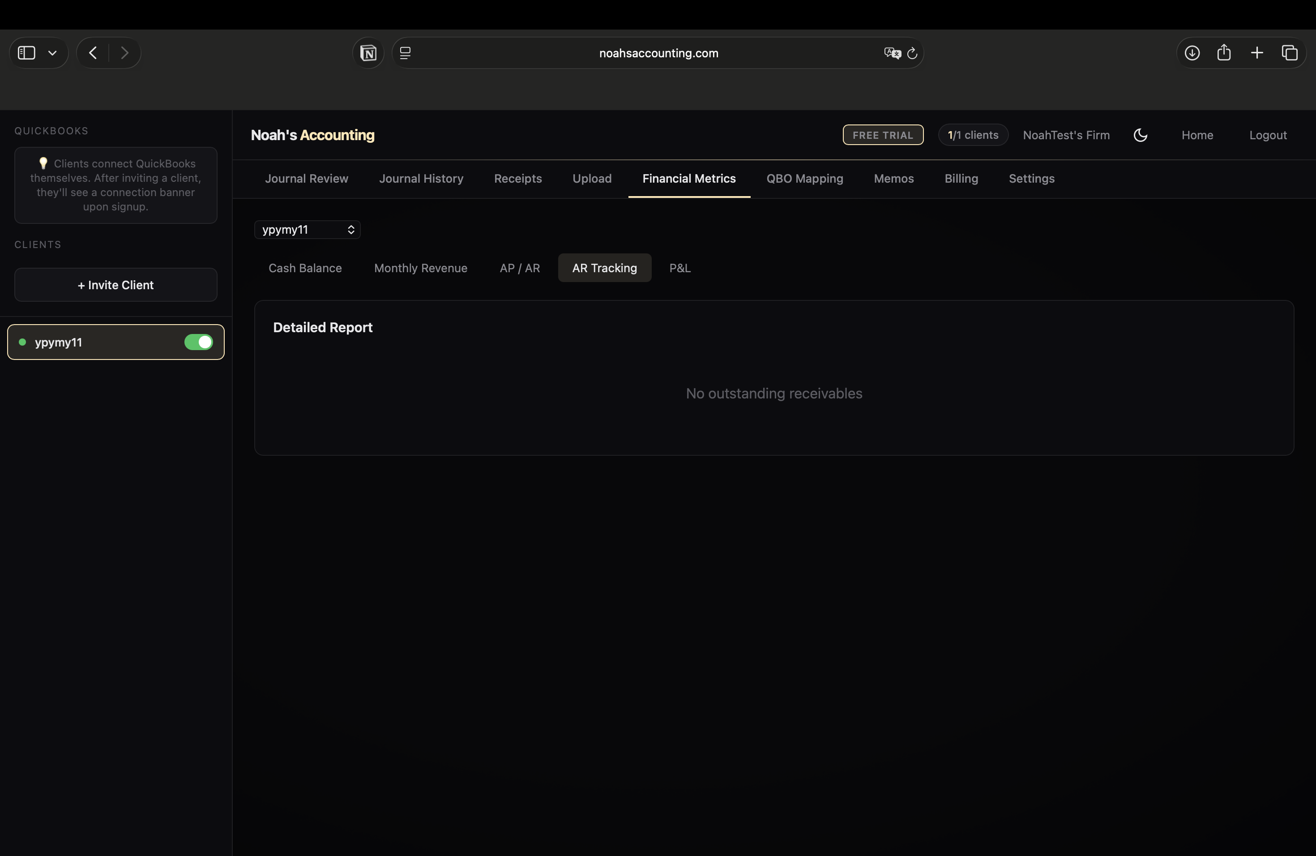
Task: Reload the page with refresh icon
Action: (x=912, y=53)
